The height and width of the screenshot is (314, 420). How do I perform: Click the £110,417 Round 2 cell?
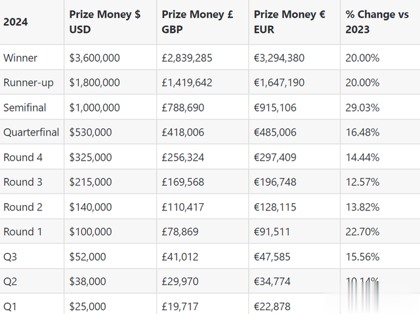point(183,207)
